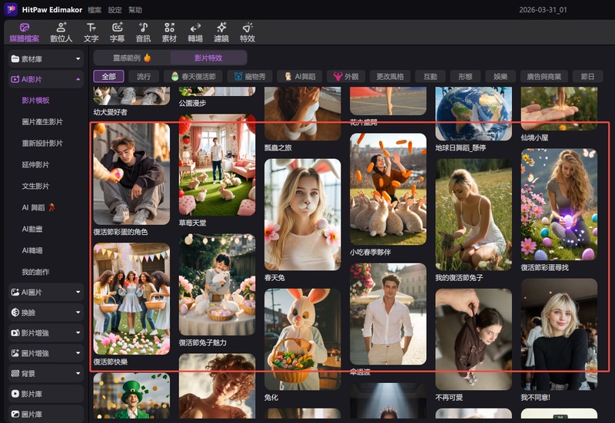Select 圖片產生影片 in the sidebar
Image resolution: width=615 pixels, height=423 pixels.
tap(43, 121)
